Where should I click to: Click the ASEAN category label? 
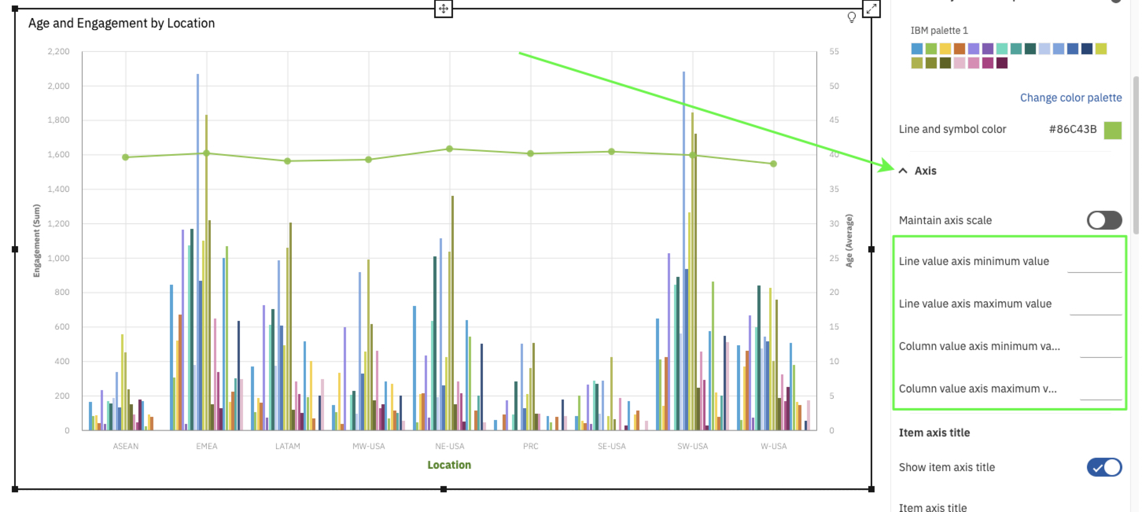125,446
